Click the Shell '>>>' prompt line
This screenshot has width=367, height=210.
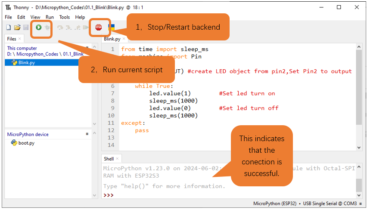click(x=109, y=195)
